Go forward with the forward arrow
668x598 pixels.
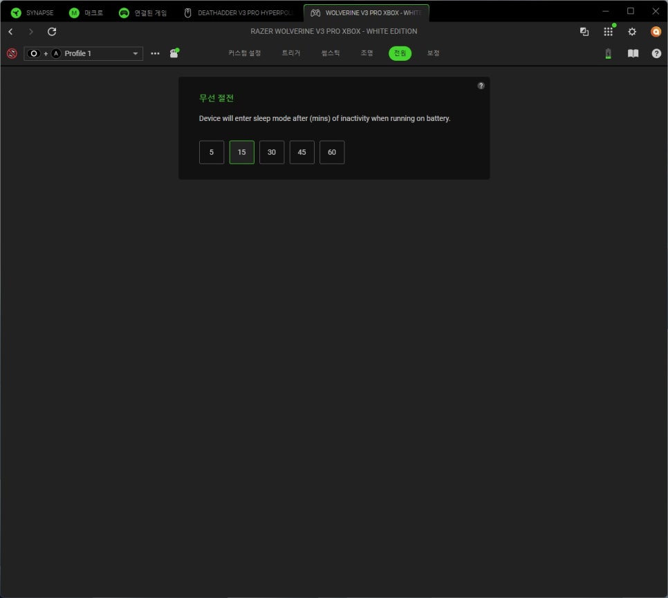coord(30,32)
